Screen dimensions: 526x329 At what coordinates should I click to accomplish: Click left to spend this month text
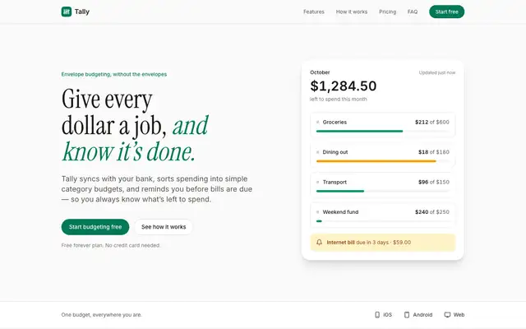338,99
